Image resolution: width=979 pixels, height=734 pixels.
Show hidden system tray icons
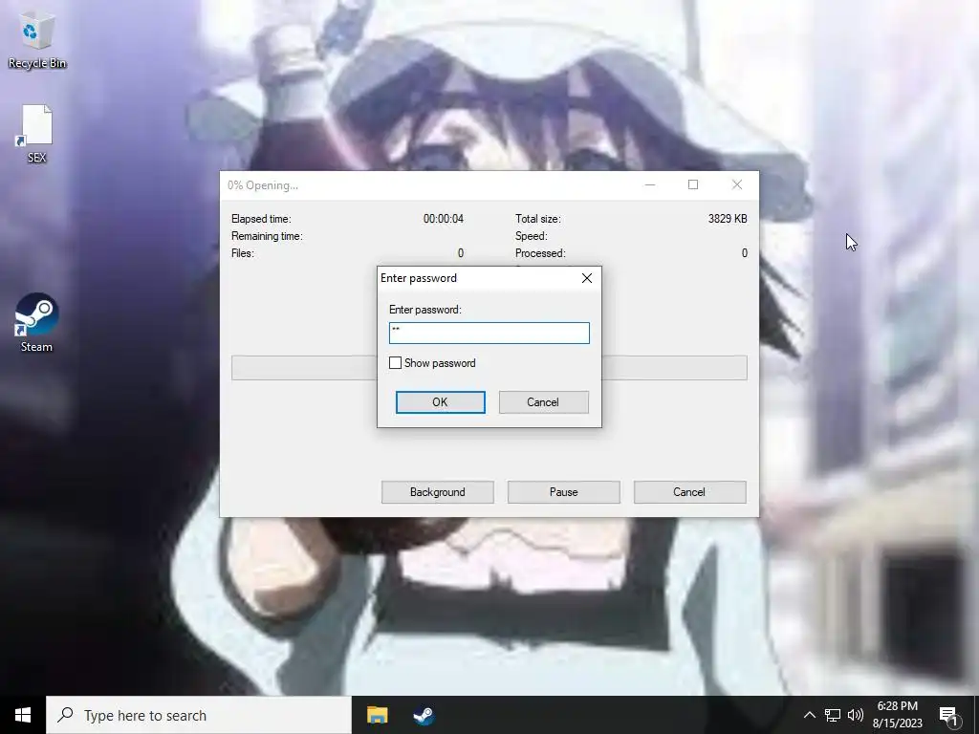pos(809,715)
